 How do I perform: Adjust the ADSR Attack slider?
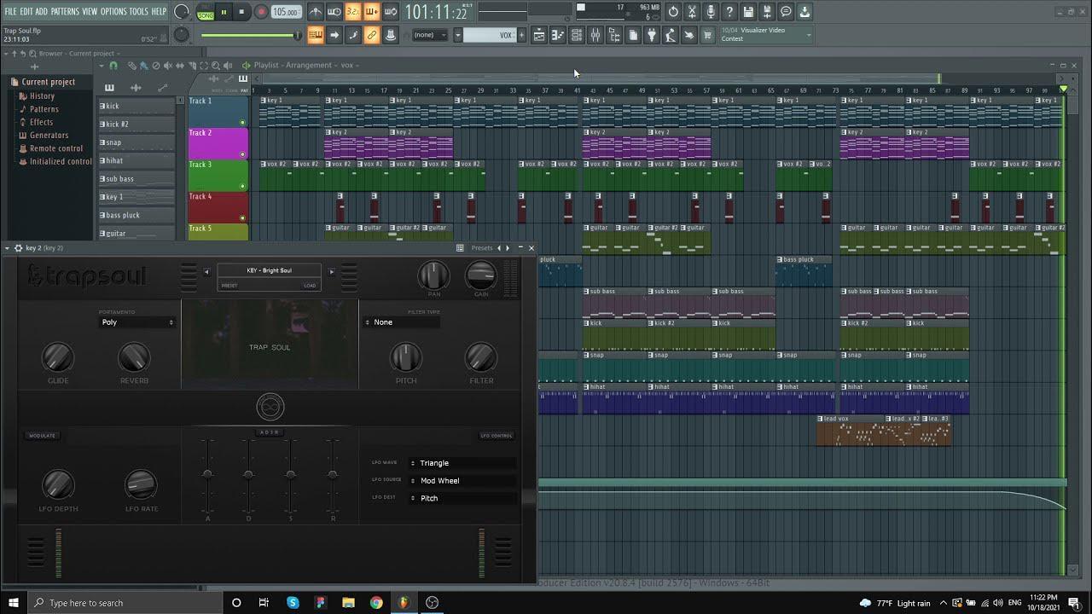click(207, 474)
